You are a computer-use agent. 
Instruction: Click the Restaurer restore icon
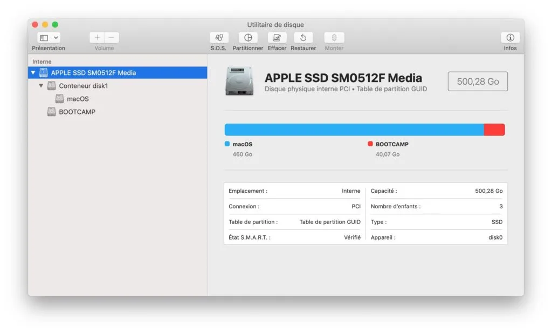tap(303, 37)
